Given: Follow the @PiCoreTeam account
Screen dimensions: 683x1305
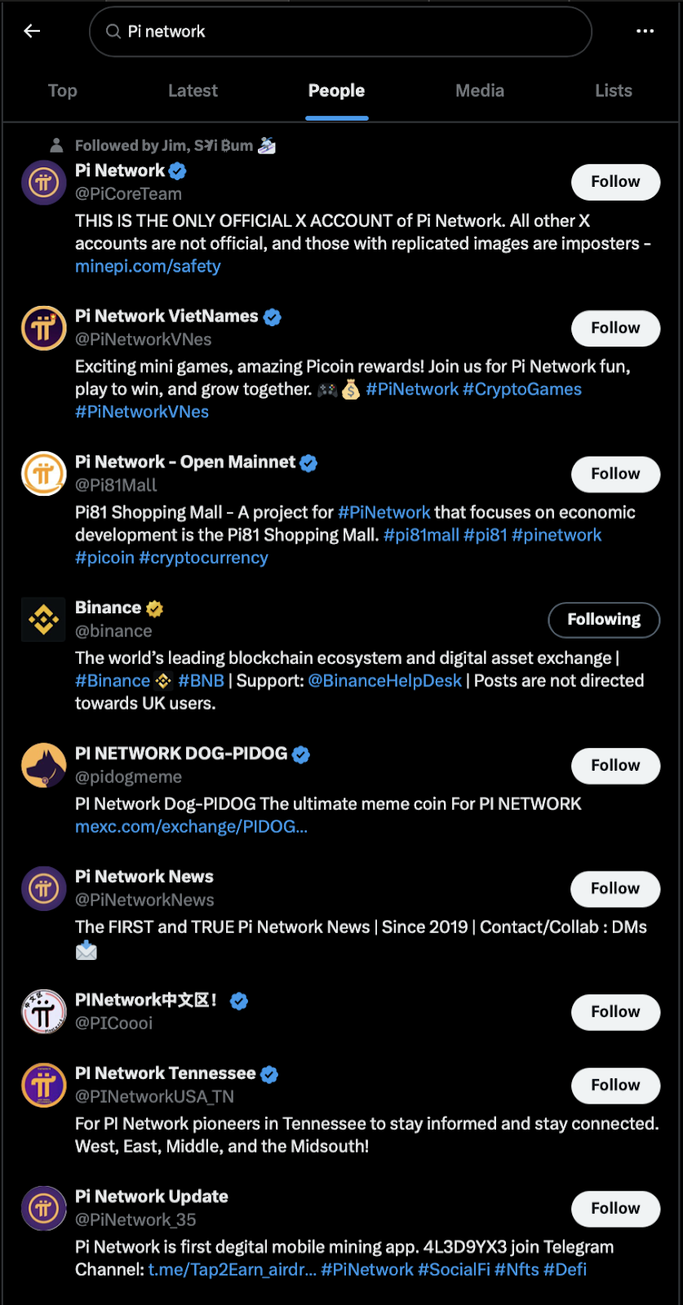Looking at the screenshot, I should (615, 182).
